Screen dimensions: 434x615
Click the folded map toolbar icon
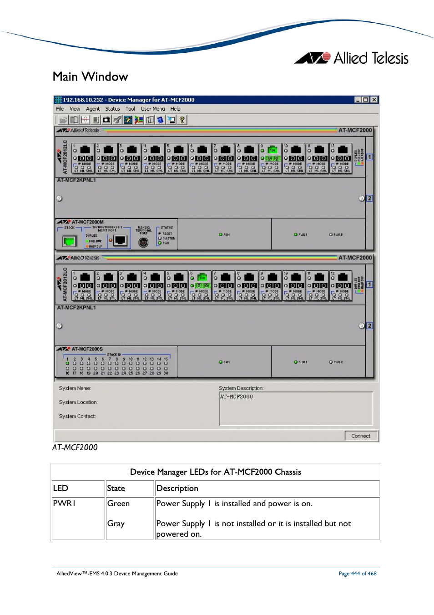(150, 120)
